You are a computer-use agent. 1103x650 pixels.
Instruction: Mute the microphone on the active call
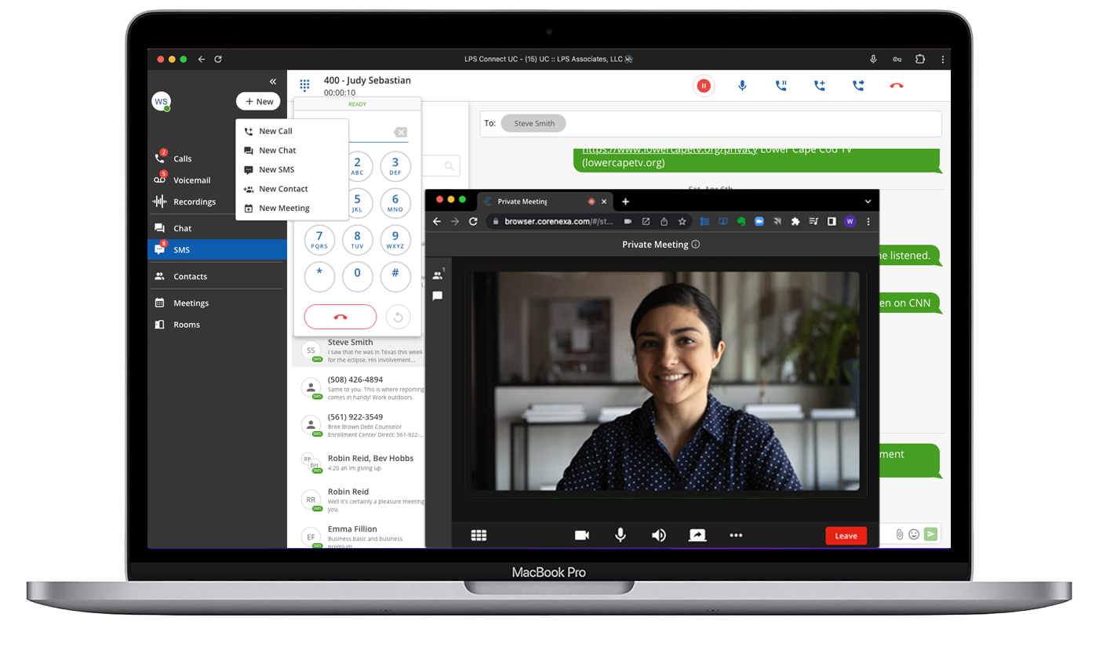742,85
